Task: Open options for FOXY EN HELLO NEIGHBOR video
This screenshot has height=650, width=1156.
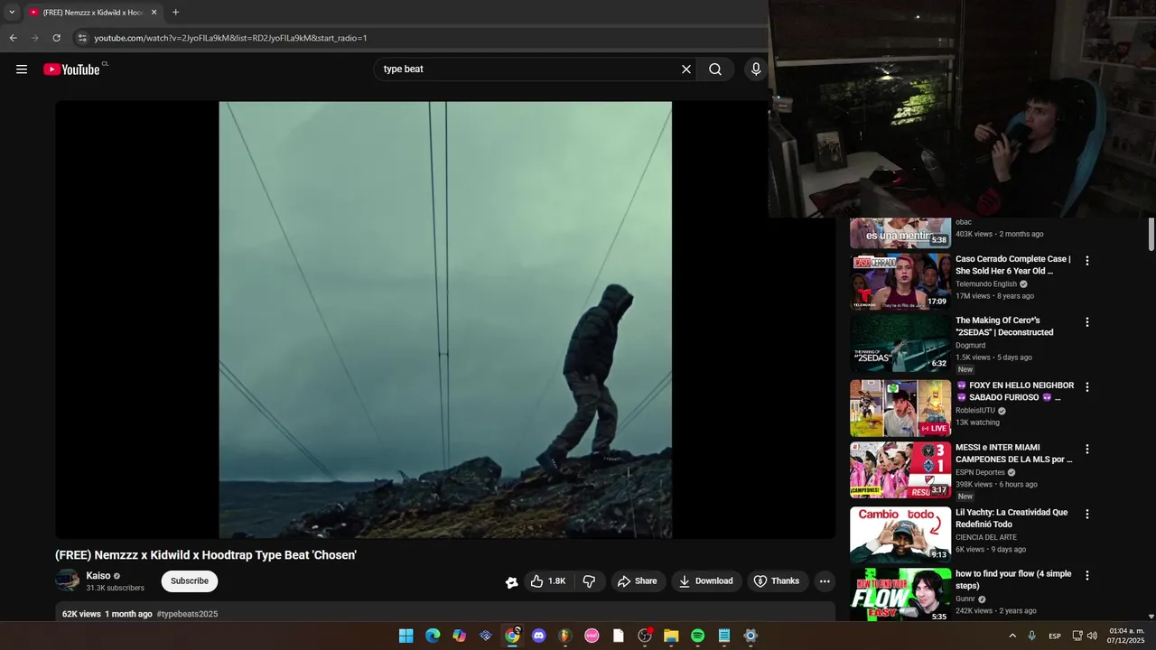Action: [1087, 387]
